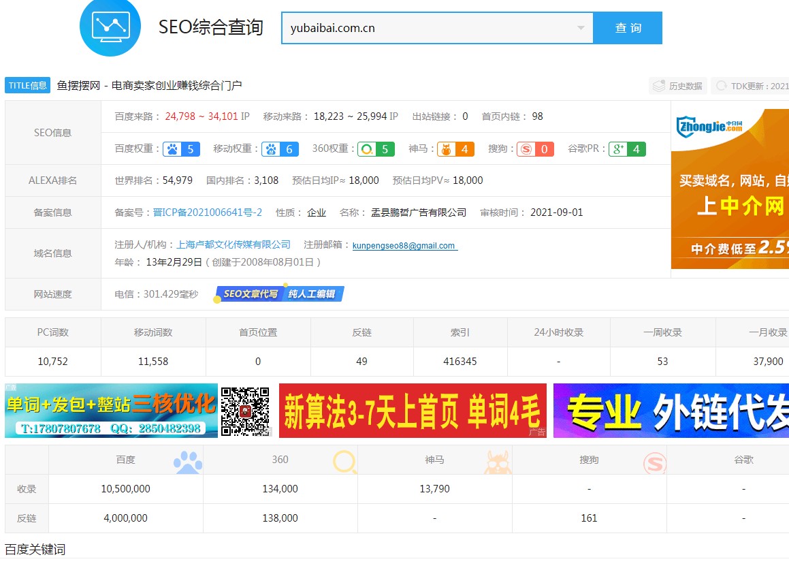The width and height of the screenshot is (789, 570).
Task: Click the 360 收录 value 134,000
Action: 280,489
